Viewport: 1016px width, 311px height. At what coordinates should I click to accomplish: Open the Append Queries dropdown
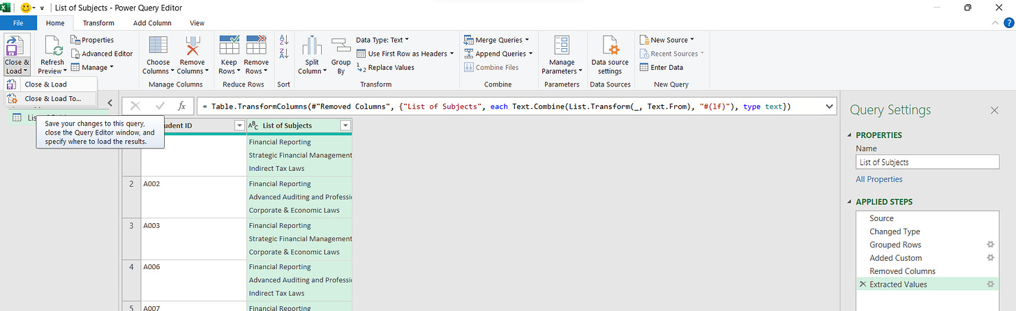point(499,54)
